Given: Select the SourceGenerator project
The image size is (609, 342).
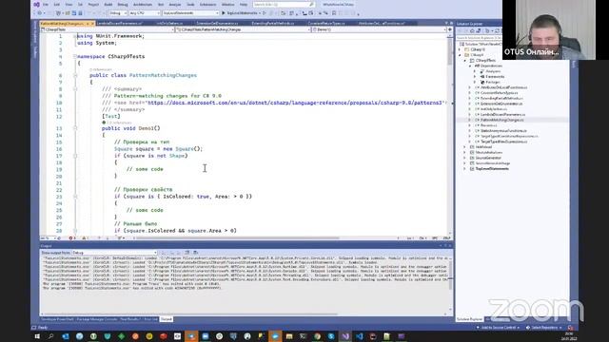Looking at the screenshot, I should (x=488, y=159).
